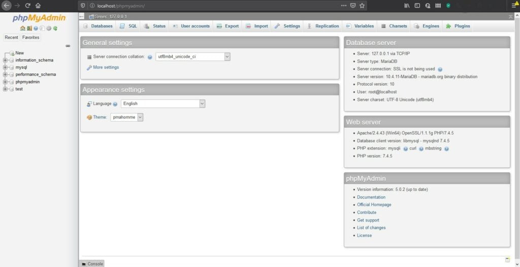
Task: Click the Recent tables button
Action: click(x=12, y=37)
